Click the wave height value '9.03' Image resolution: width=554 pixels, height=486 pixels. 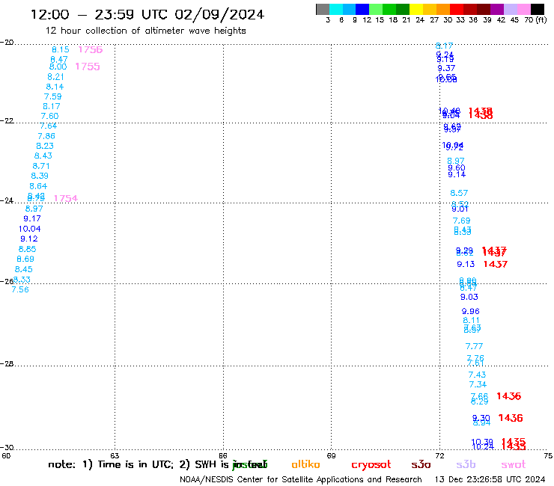point(469,297)
